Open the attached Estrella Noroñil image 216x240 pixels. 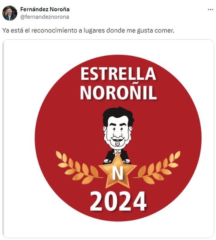click(108, 139)
